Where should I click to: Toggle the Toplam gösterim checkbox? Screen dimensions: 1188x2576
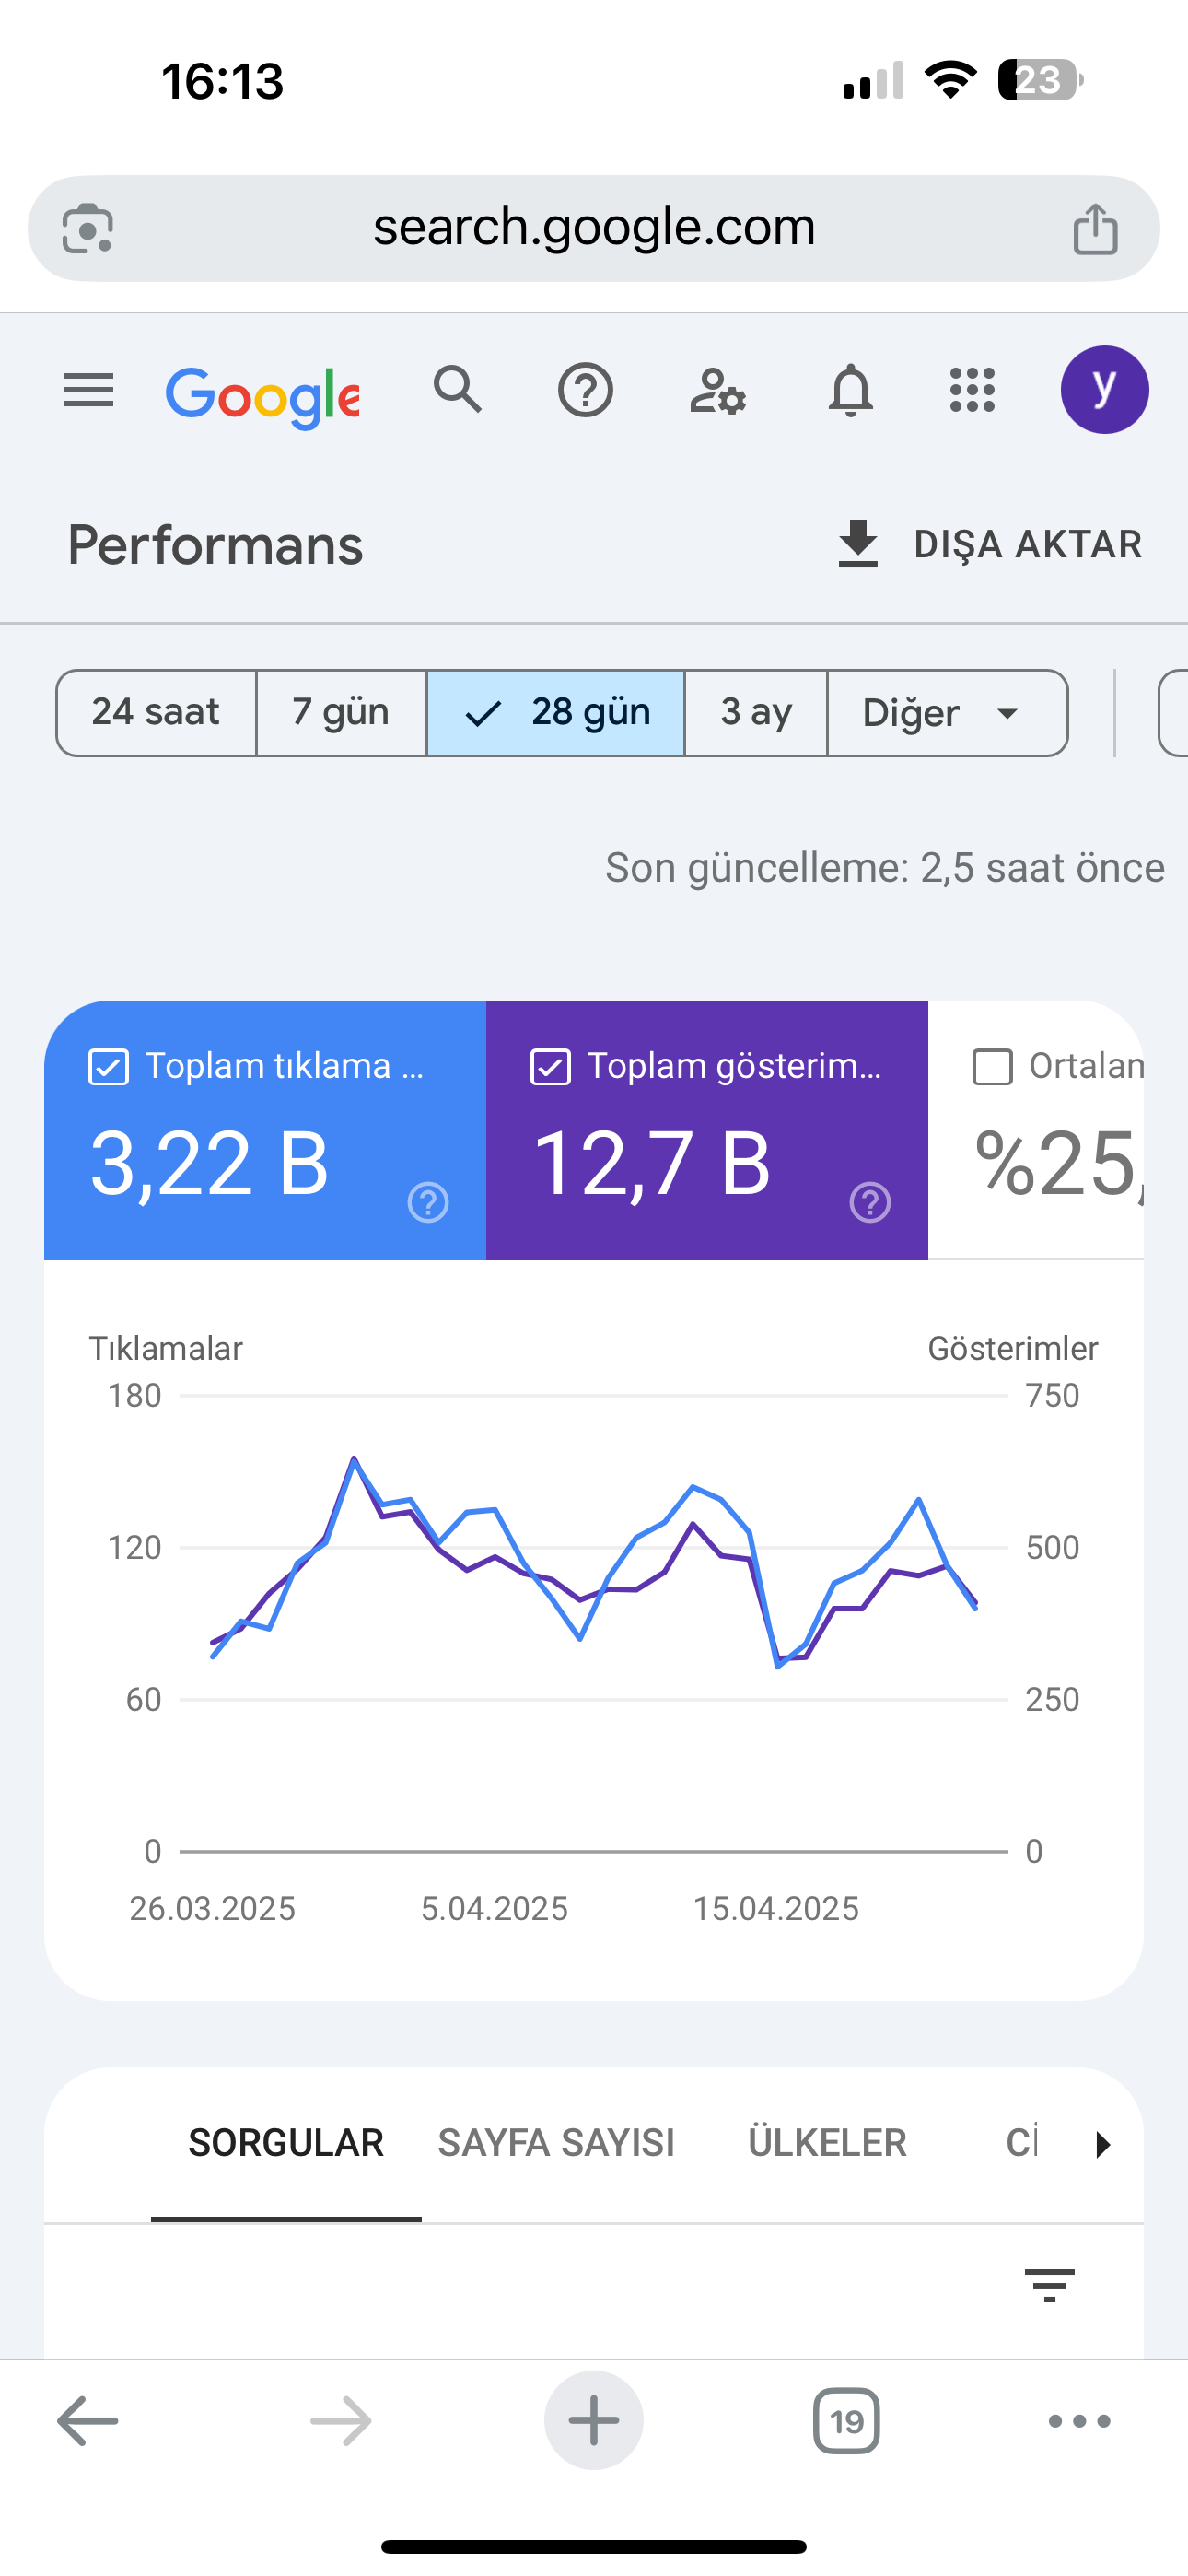click(x=550, y=1067)
